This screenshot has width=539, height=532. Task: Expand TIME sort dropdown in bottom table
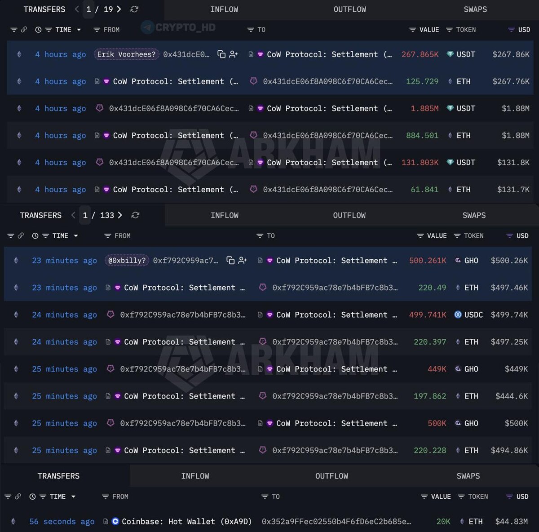pos(73,497)
